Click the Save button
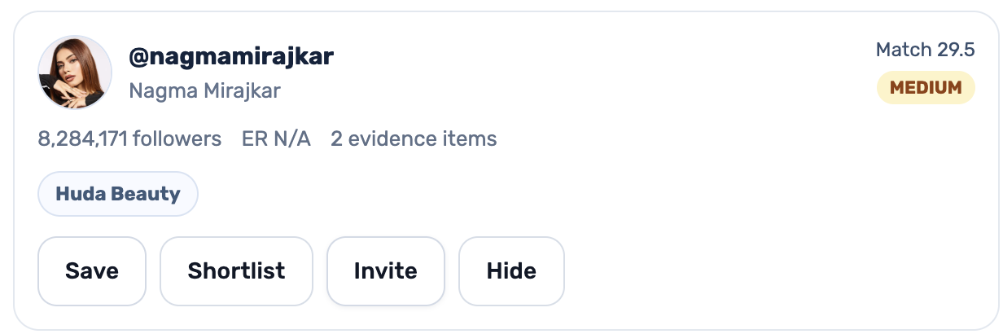This screenshot has height=334, width=1003. click(92, 270)
